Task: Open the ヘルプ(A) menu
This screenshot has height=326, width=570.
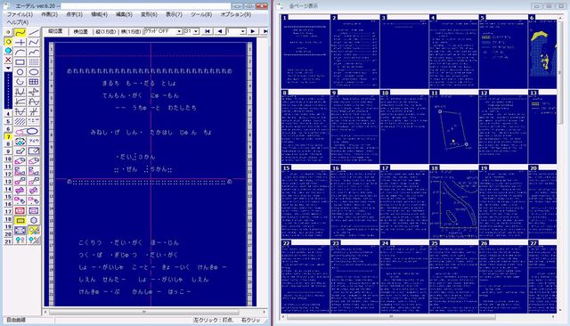Action: tap(18, 22)
